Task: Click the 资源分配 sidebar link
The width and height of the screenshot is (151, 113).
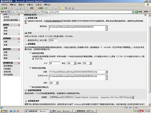Action: point(7,72)
